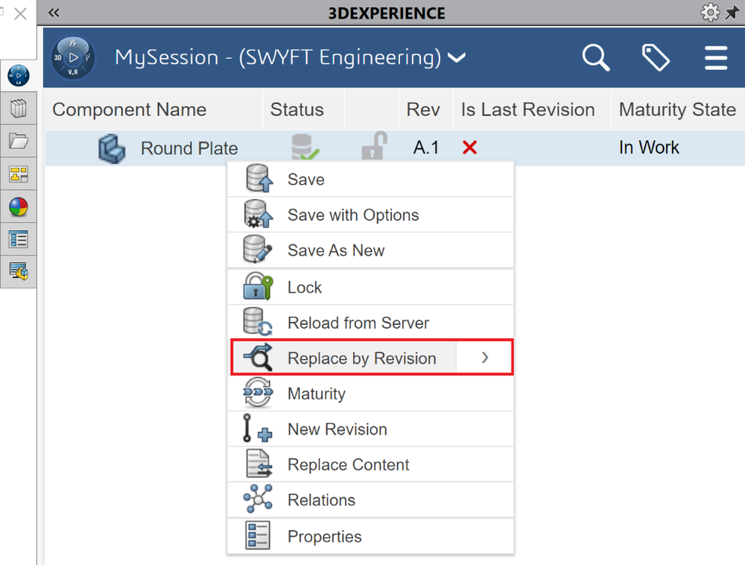Open the colored sphere icon in sidebar

click(19, 206)
